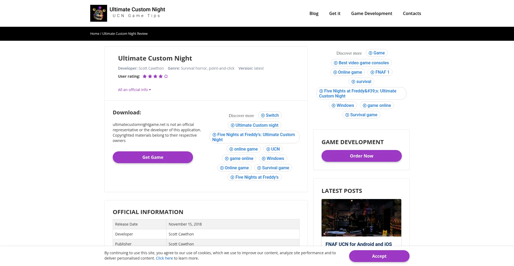Open the Game Development menu item

pyautogui.click(x=371, y=13)
